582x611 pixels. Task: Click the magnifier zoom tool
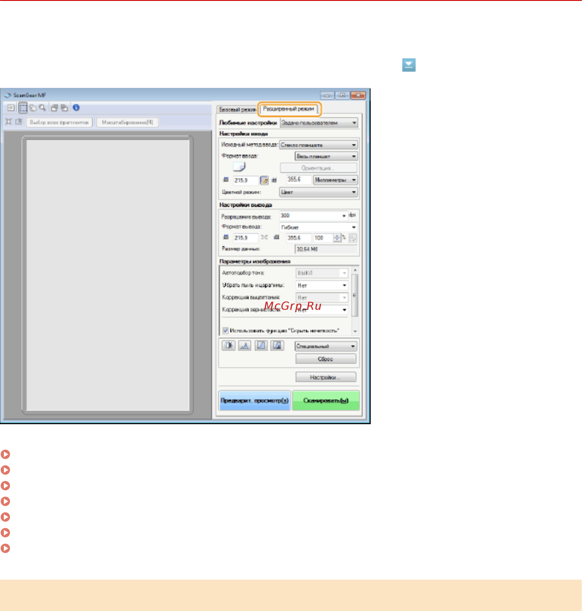pos(43,108)
